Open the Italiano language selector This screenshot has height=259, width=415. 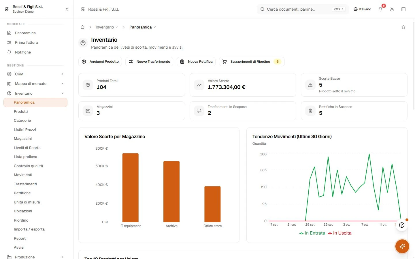(362, 9)
